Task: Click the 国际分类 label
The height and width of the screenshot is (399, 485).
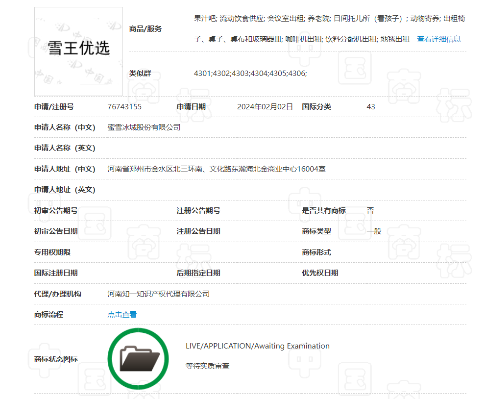Action: 316,107
